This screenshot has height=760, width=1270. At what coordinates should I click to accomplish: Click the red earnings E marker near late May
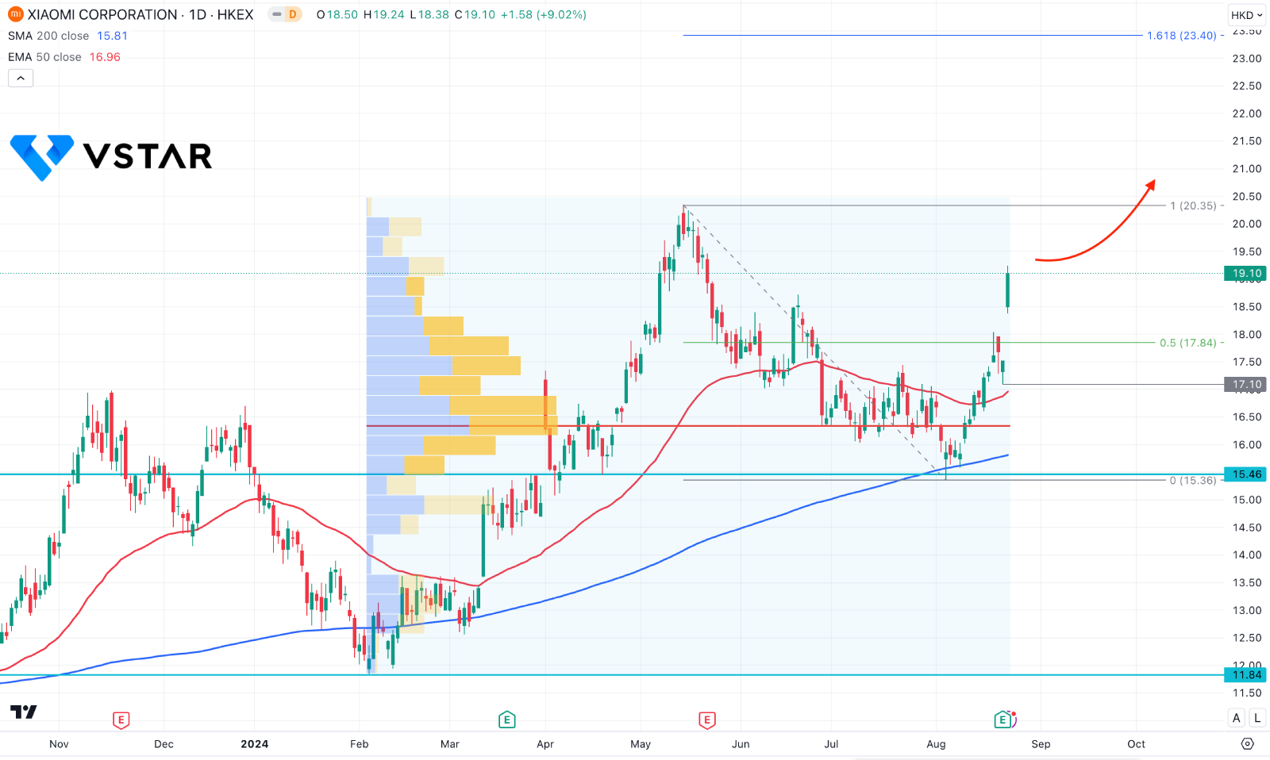pos(706,720)
